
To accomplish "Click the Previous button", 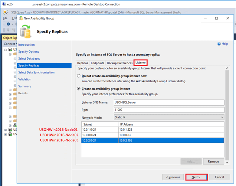I will (173, 177).
